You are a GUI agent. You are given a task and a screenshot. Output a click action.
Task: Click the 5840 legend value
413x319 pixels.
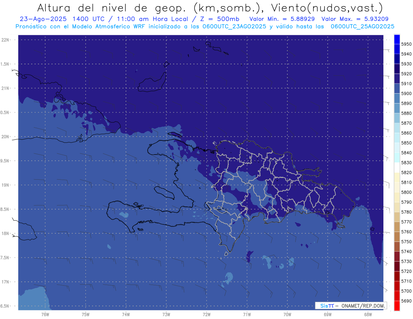click(x=406, y=153)
